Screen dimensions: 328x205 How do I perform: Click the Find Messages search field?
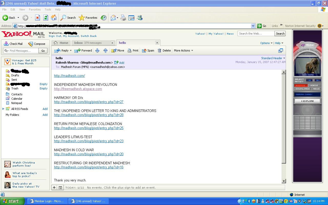click(x=22, y=51)
